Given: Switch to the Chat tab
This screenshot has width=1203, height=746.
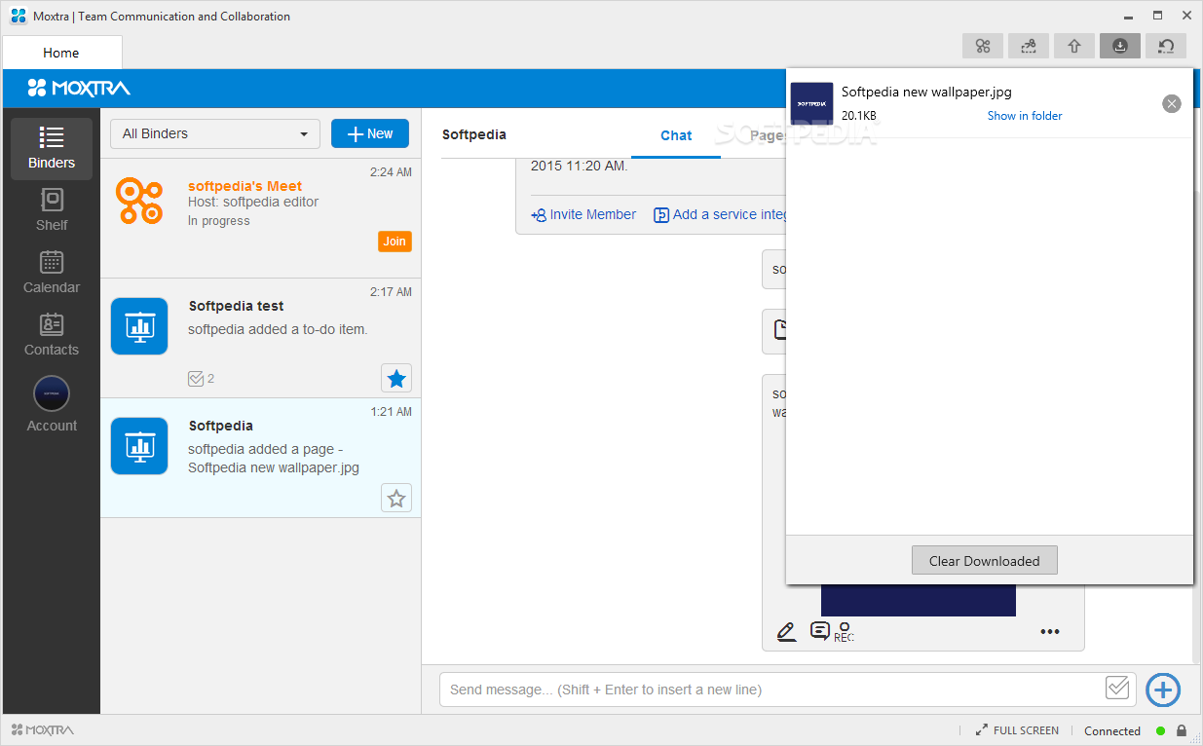Looking at the screenshot, I should [676, 135].
